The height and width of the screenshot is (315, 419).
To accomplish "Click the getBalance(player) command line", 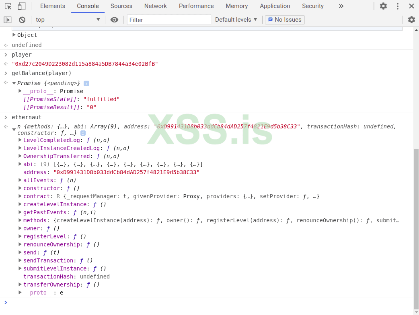I will [41, 73].
